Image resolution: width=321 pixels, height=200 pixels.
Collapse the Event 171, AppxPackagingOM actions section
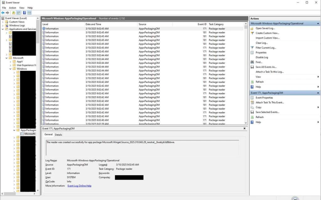318,92
